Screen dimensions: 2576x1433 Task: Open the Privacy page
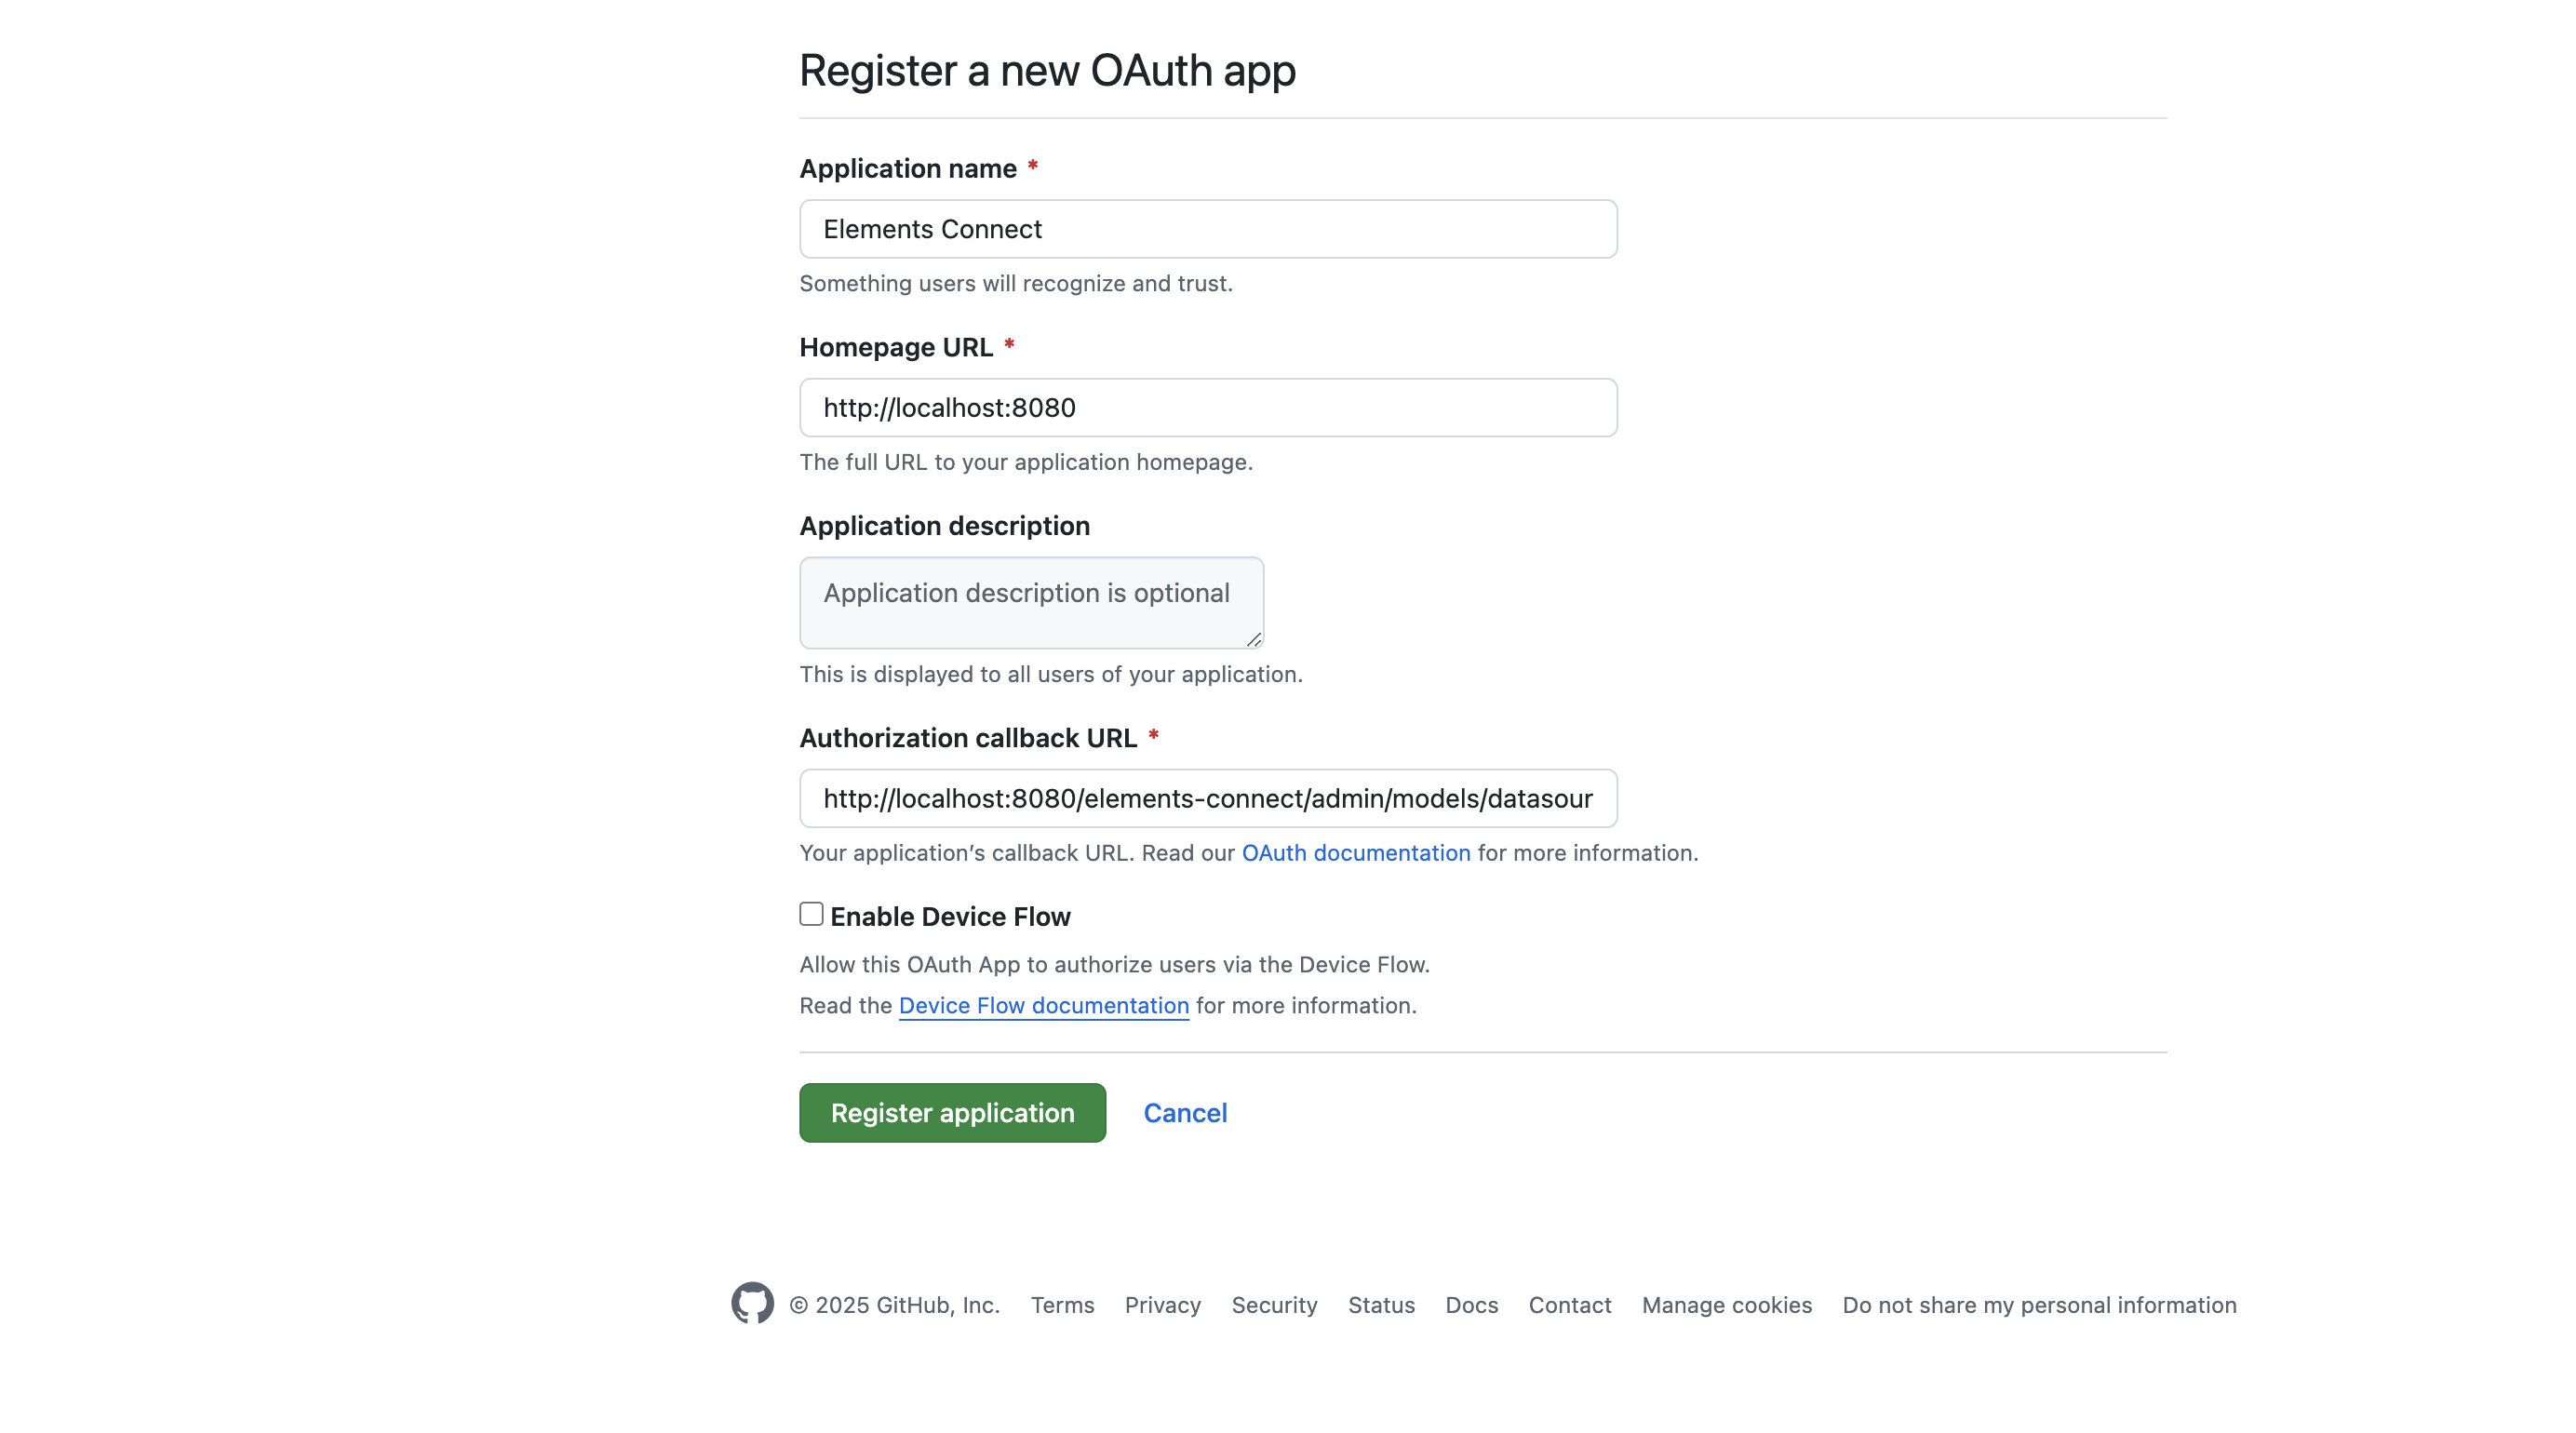1162,1305
